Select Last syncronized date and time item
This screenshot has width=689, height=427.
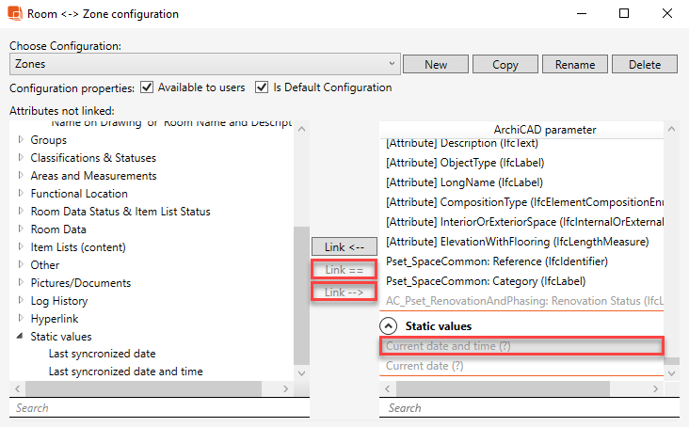pyautogui.click(x=125, y=372)
